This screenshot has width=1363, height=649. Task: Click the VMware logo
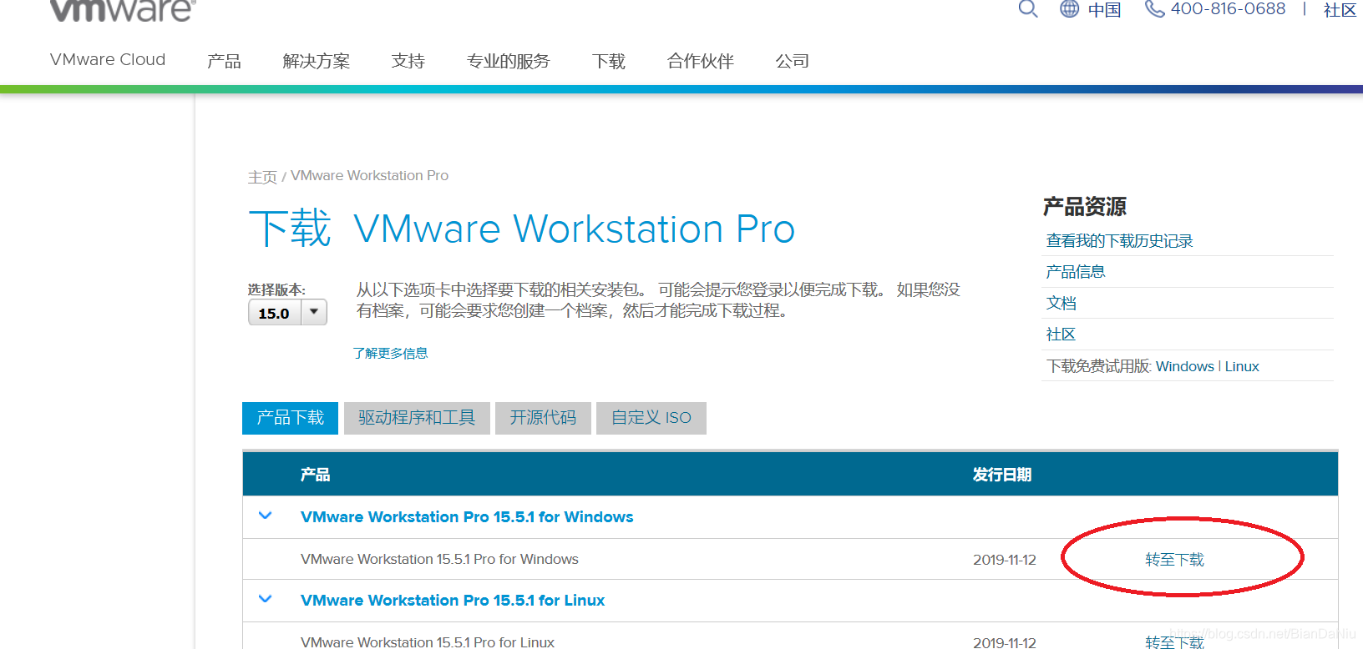point(123,10)
